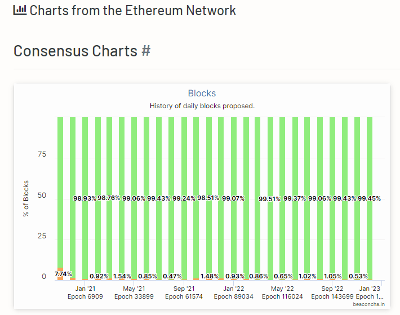This screenshot has height=315, width=400.
Task: Click the bar chart icon in the page heading
Action: (20, 10)
